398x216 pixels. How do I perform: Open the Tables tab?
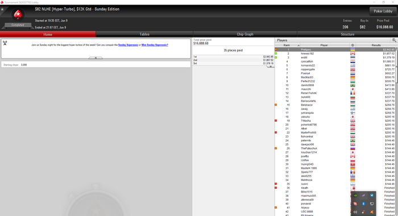click(144, 34)
